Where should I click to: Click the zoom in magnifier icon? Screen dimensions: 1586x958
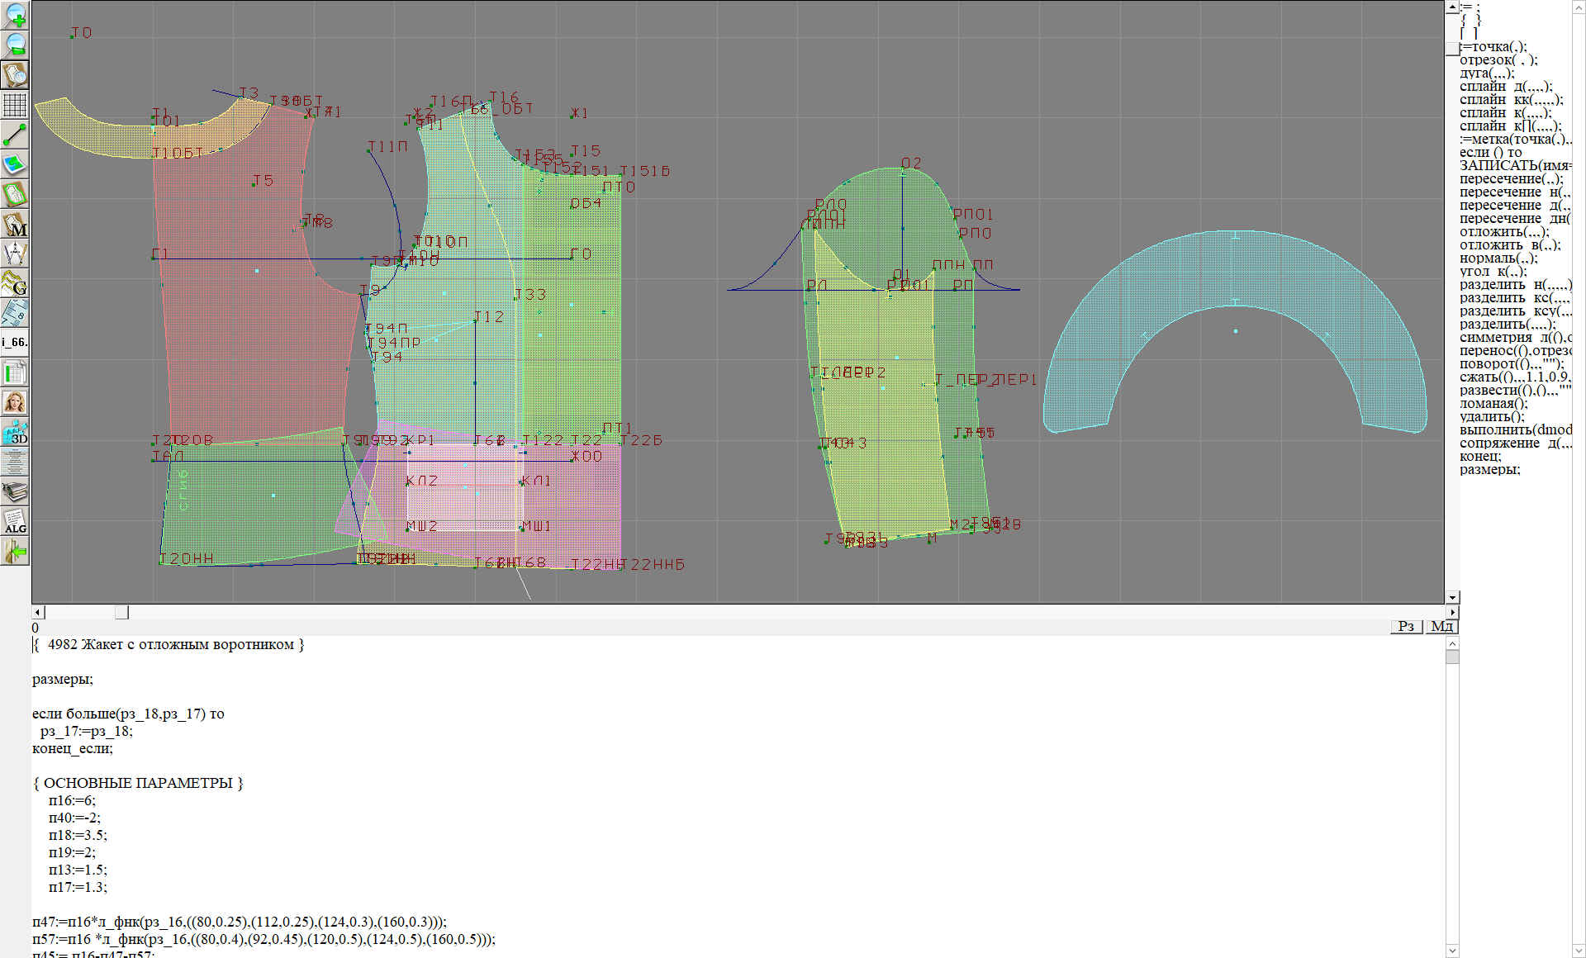pyautogui.click(x=15, y=15)
